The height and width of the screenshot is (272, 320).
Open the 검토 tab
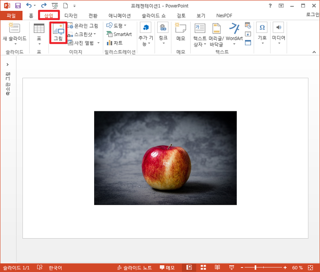[x=181, y=16]
